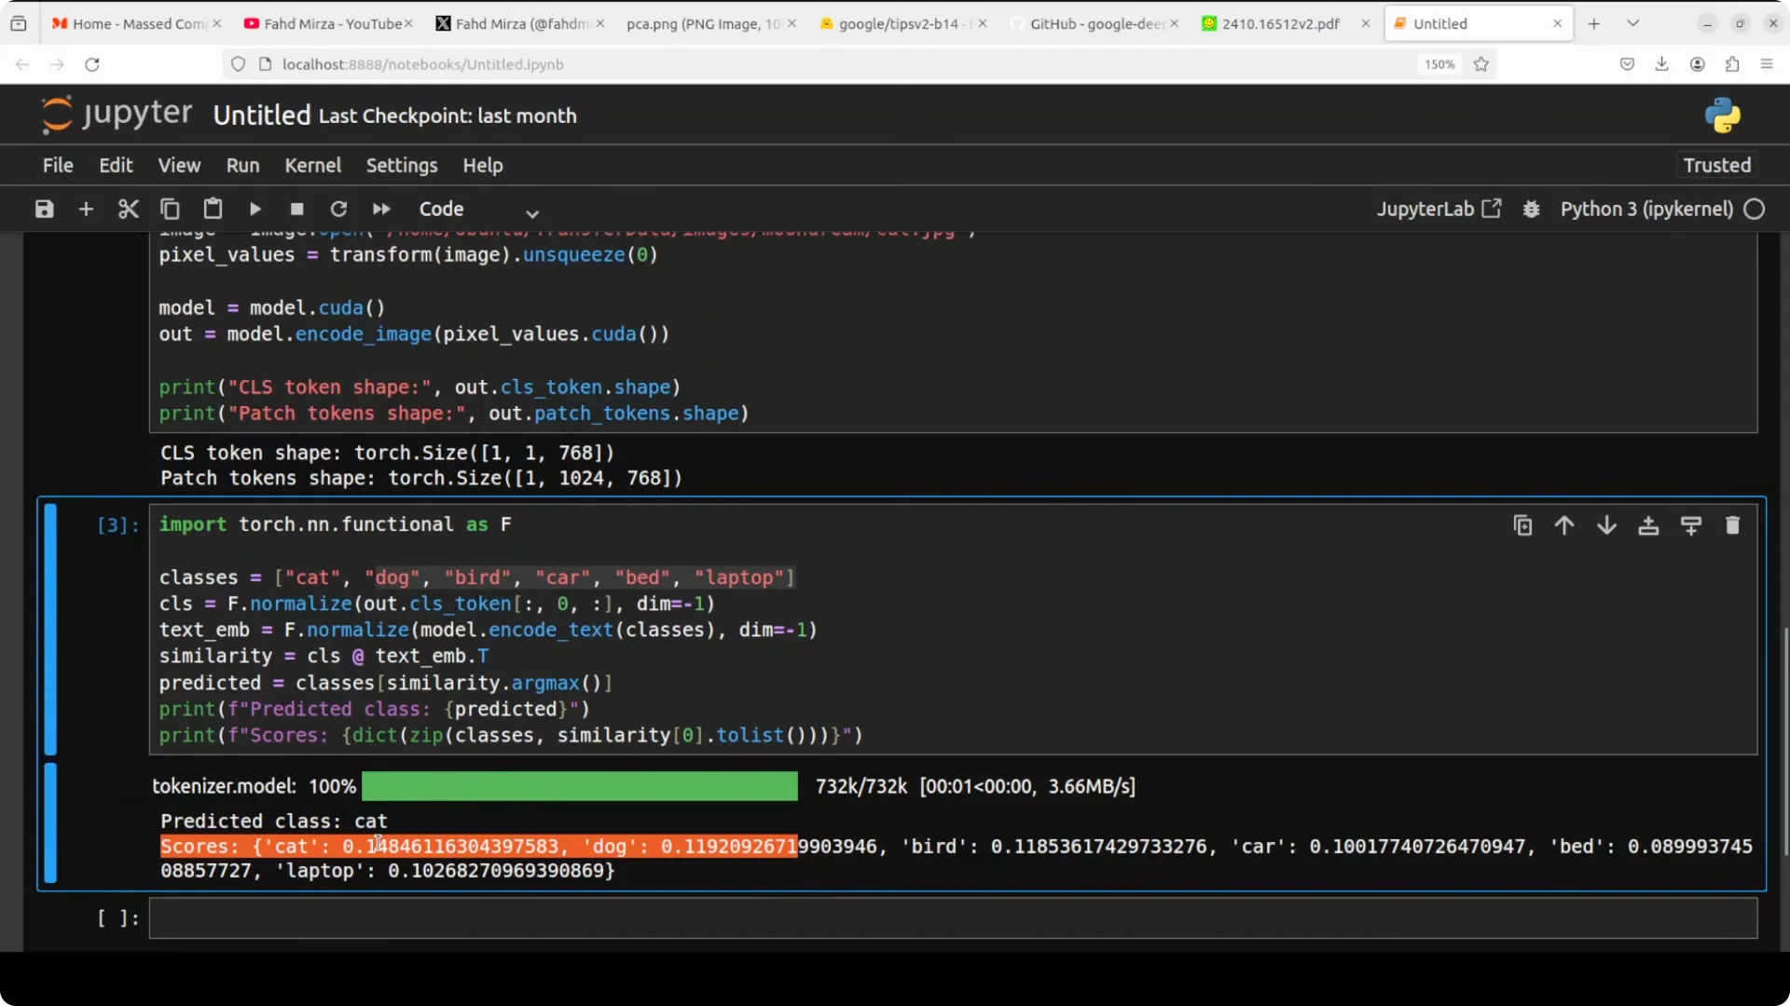Open the recent browsing tab view icon
The image size is (1790, 1006).
click(x=19, y=23)
